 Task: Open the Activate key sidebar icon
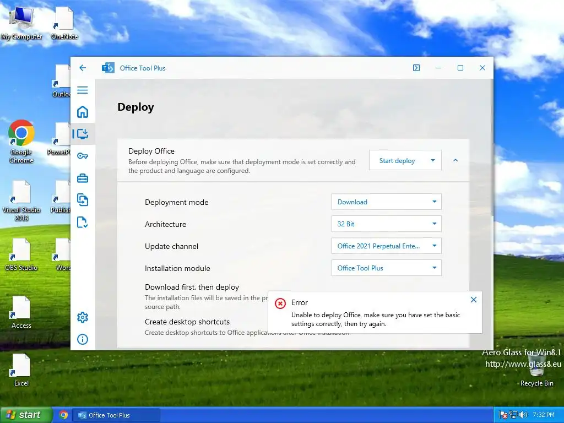coord(83,156)
